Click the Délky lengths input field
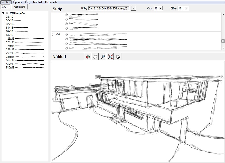This screenshot has width=225, height=163. 109,8
